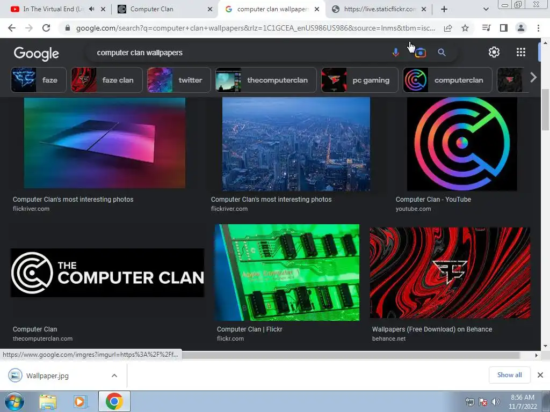Filter results with the thecomputerclan chip
The width and height of the screenshot is (550, 412).
click(x=266, y=80)
